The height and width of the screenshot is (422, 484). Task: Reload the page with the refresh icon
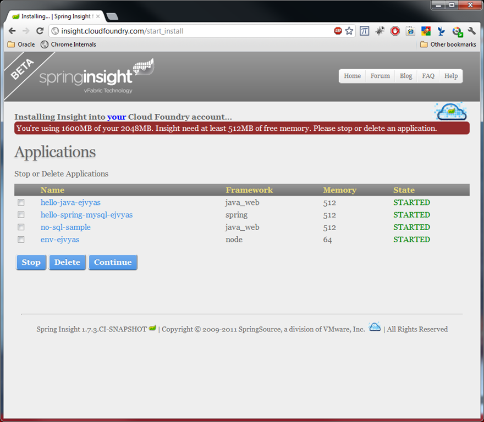point(40,31)
